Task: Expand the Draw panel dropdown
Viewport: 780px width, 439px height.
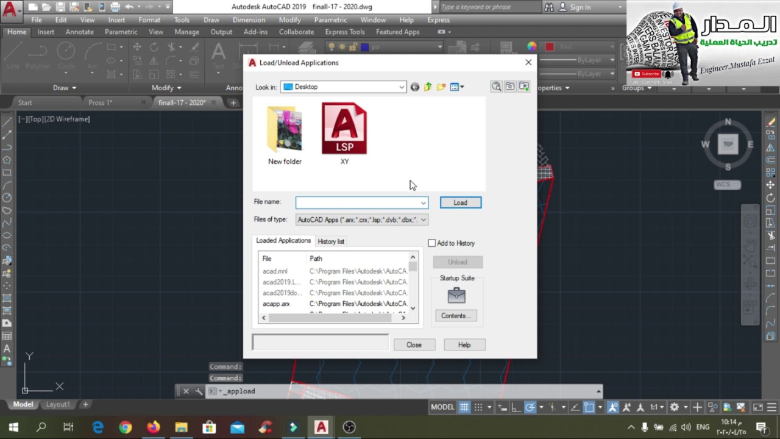Action: pos(65,88)
